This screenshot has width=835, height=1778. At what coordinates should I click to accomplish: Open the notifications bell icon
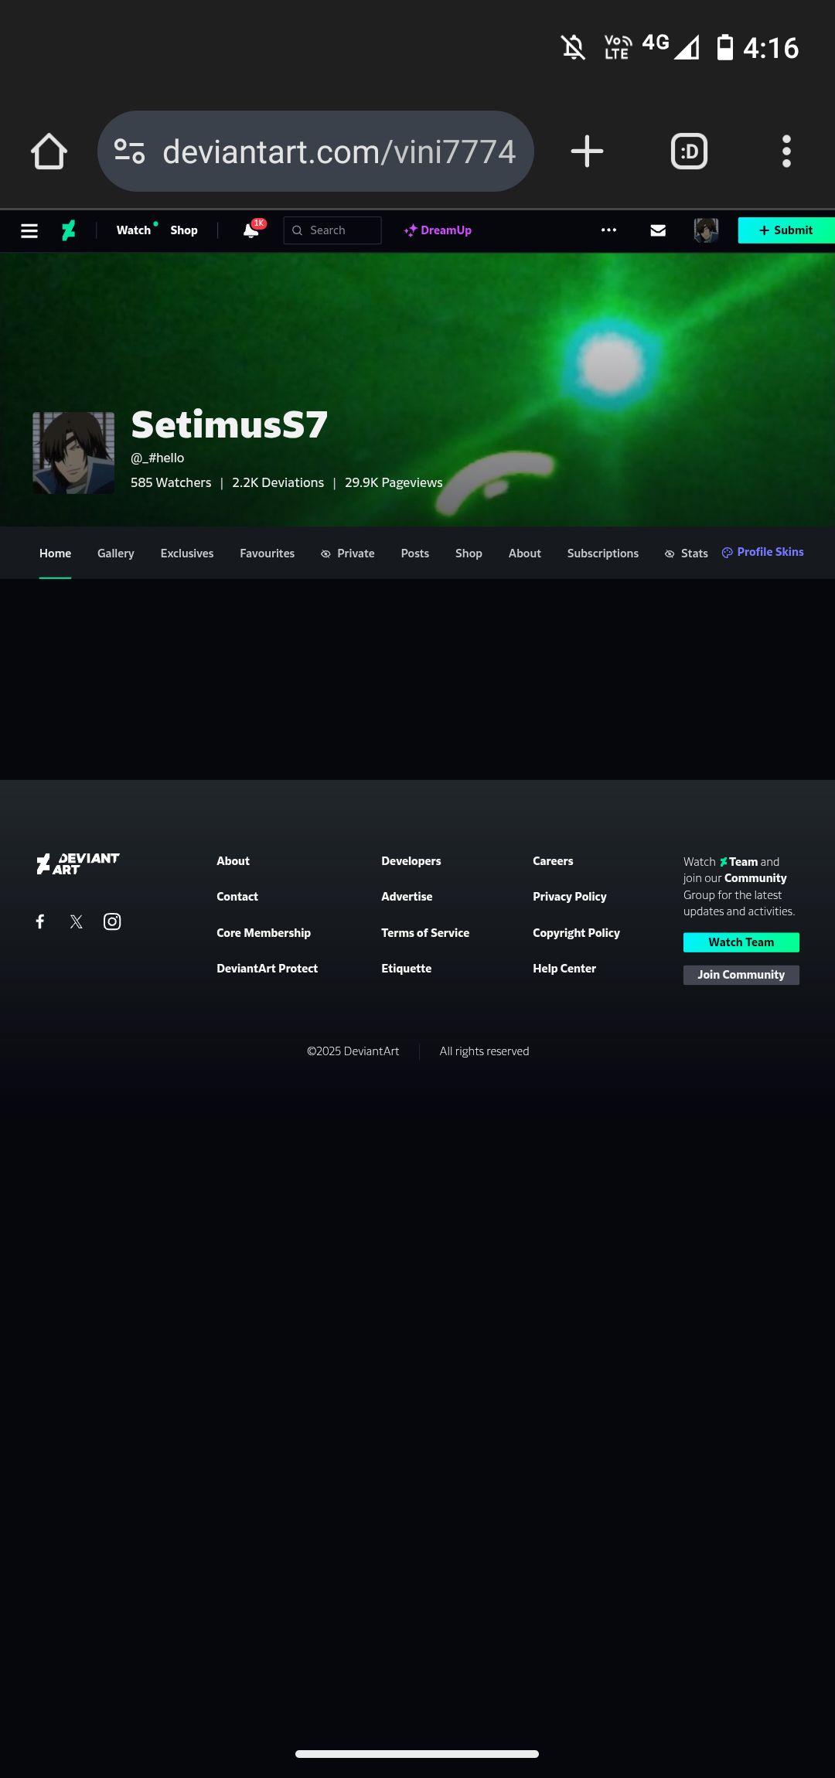(251, 230)
